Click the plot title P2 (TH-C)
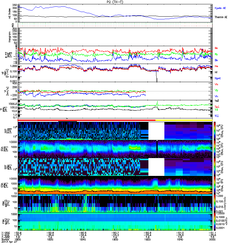 pos(115,2)
